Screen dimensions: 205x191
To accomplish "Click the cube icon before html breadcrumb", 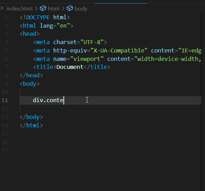I will 43,8.
